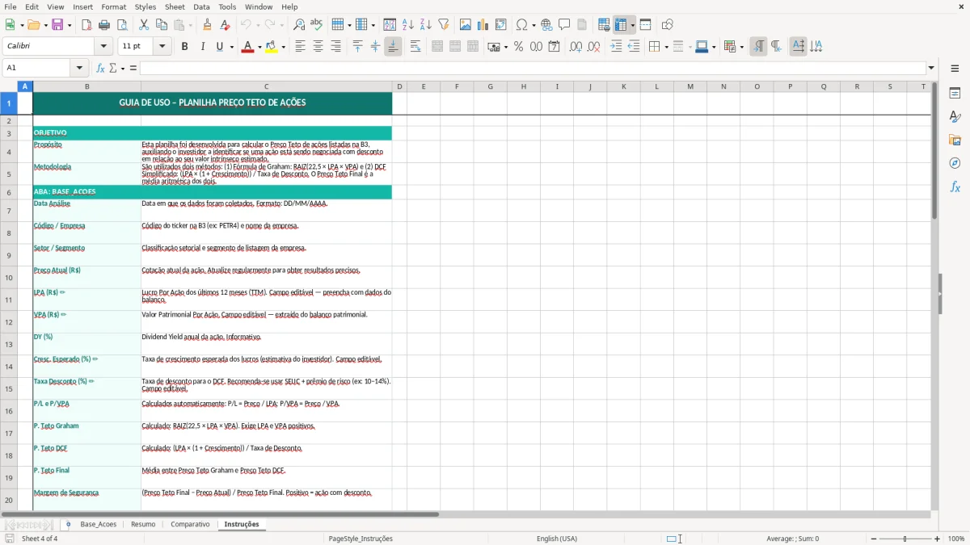This screenshot has height=545, width=970.
Task: Open the Name Box dropdown arrow
Action: coord(79,68)
